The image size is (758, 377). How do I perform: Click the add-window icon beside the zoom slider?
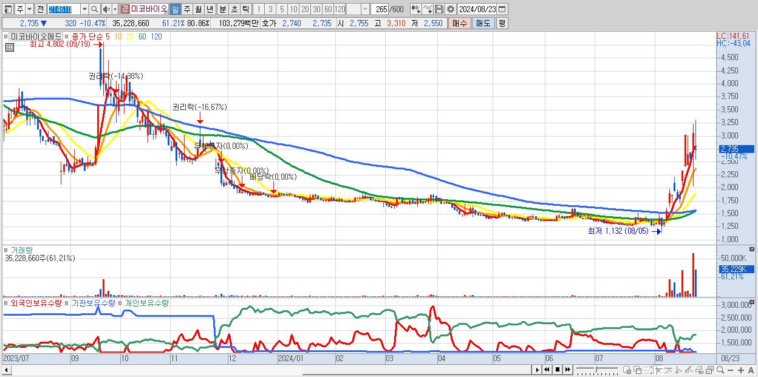[x=627, y=370]
